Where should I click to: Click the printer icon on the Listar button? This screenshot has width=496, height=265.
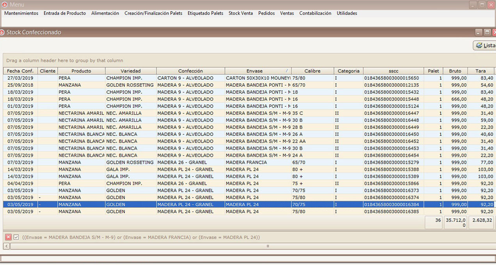(x=479, y=46)
